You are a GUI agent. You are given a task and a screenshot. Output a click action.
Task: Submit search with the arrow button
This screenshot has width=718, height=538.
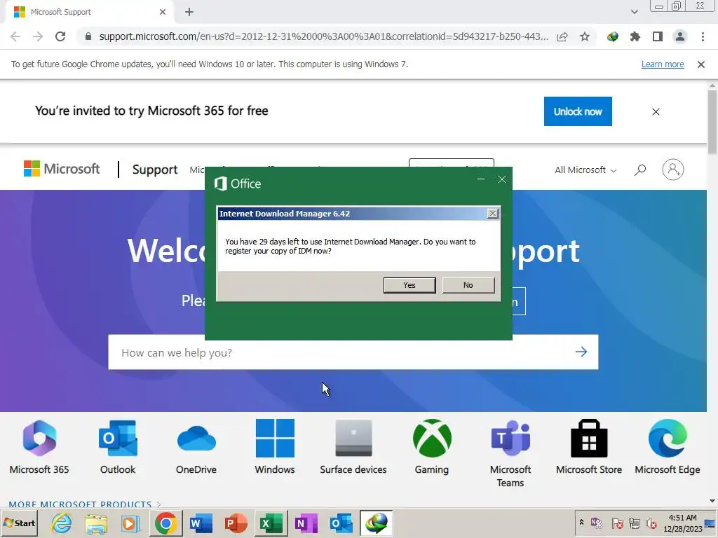click(581, 352)
